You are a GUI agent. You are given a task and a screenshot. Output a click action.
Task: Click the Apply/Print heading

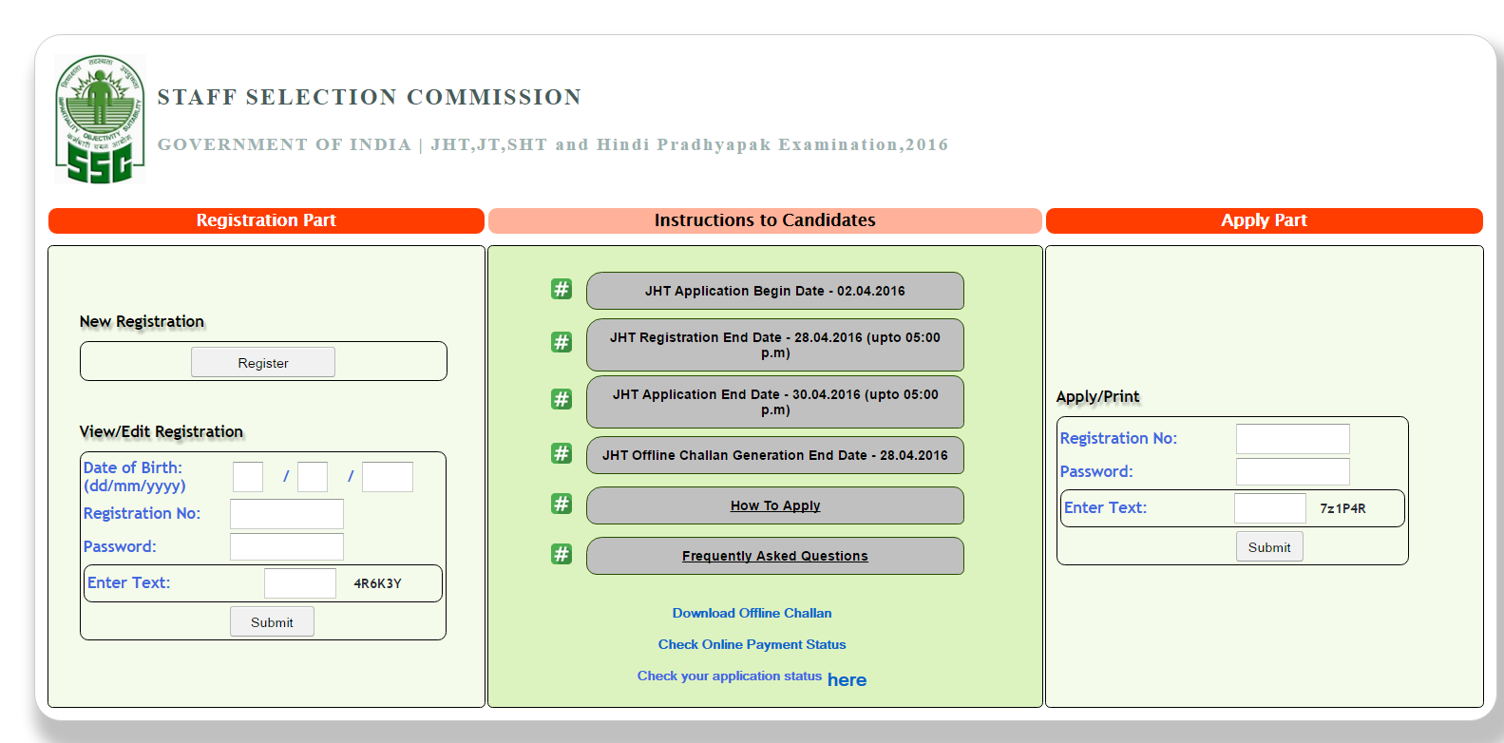(1098, 396)
